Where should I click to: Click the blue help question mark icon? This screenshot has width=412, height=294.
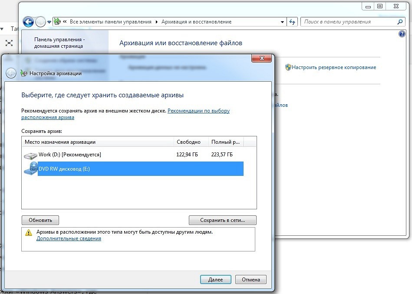[402, 34]
